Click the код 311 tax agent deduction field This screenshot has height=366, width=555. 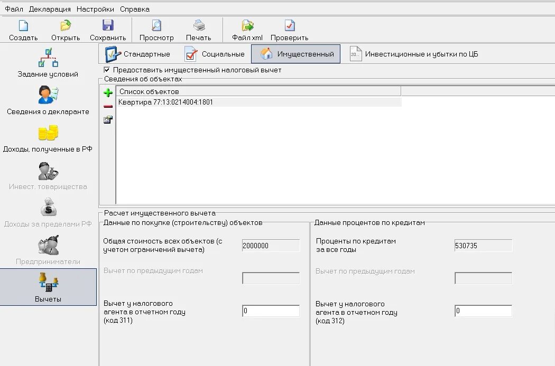point(271,311)
